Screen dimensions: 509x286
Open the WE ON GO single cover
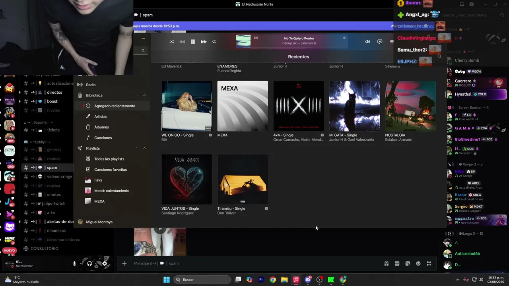click(187, 106)
